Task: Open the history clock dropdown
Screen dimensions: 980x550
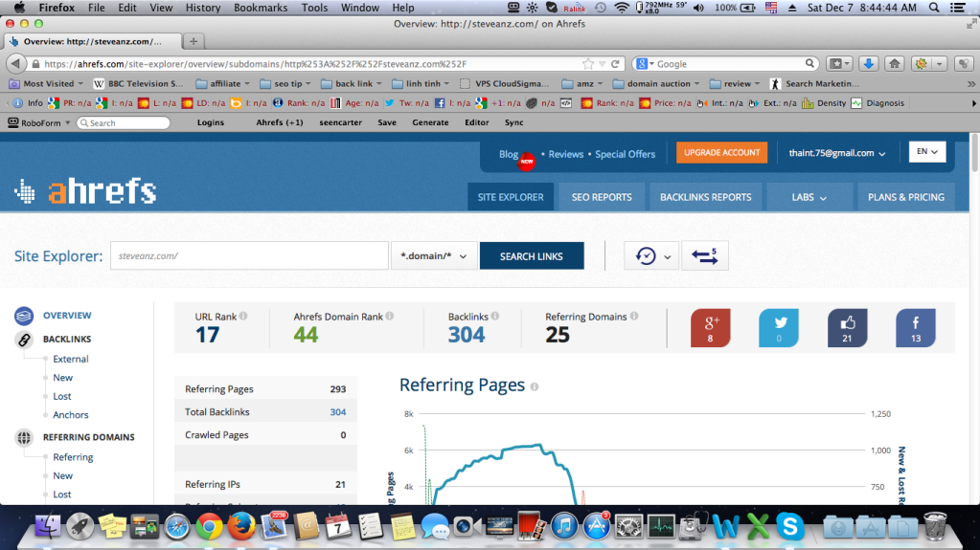Action: (652, 256)
